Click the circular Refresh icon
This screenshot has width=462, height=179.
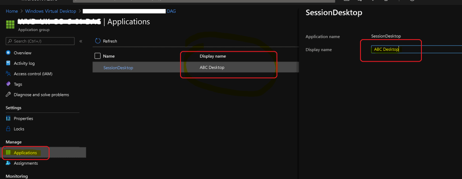point(98,41)
